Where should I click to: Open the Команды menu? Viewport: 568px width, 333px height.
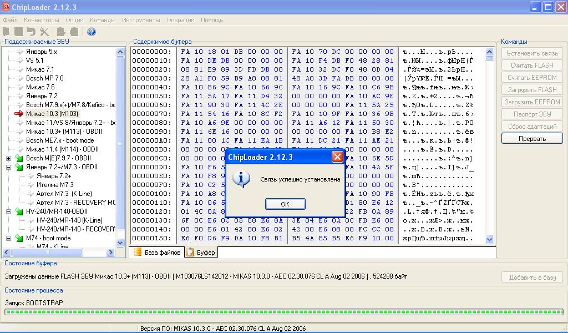(x=103, y=20)
